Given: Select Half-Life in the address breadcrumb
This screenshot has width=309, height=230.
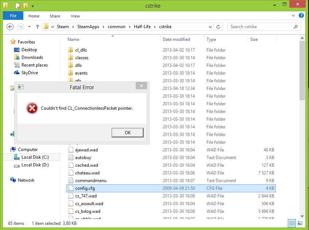Looking at the screenshot, I should point(142,27).
